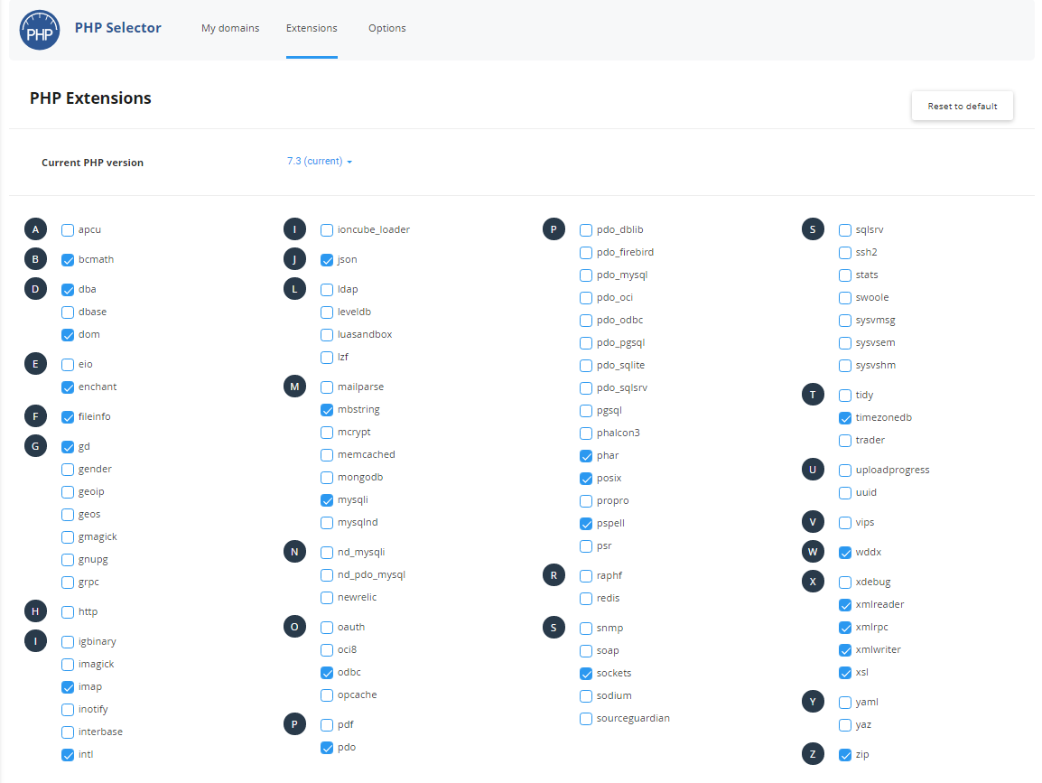The height and width of the screenshot is (783, 1042).
Task: Disable the timezonedb extension
Action: 845,418
